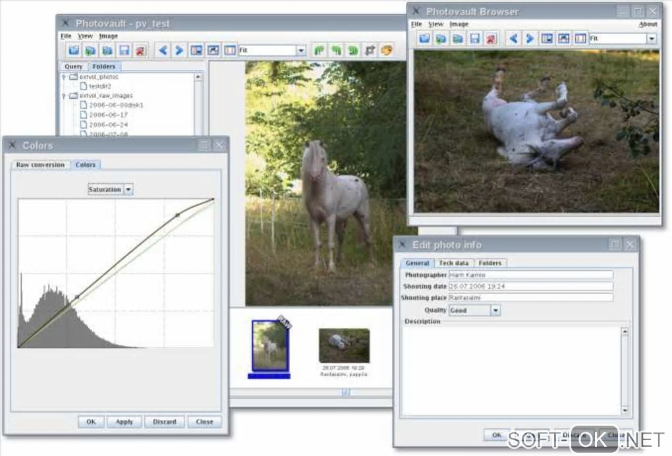Click the split layout icon in Photovault Browser toolbar

click(x=547, y=39)
